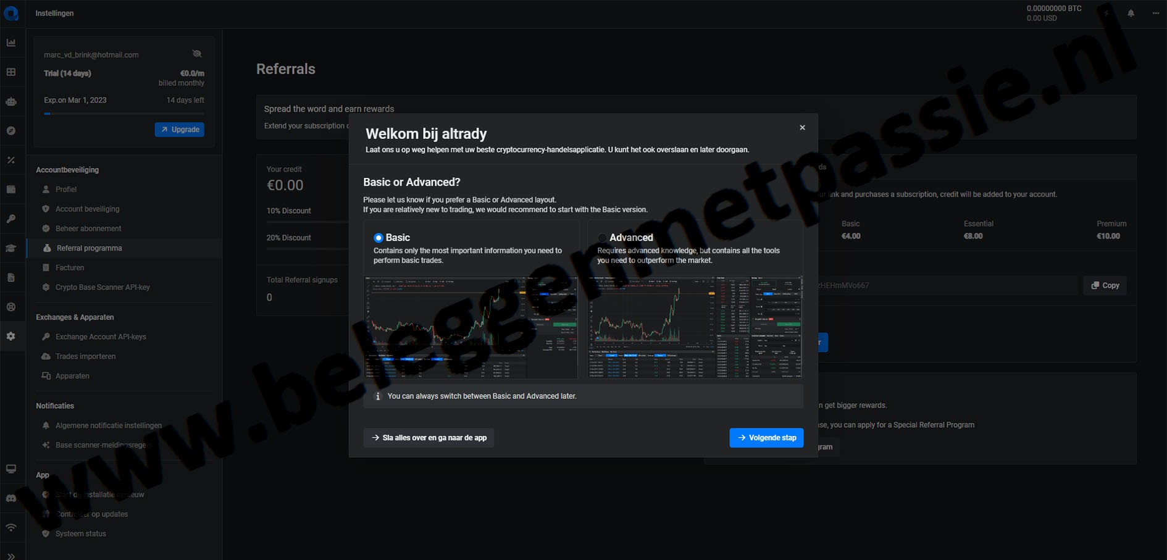
Task: Open Exchange Account API-keys menu item
Action: point(101,337)
